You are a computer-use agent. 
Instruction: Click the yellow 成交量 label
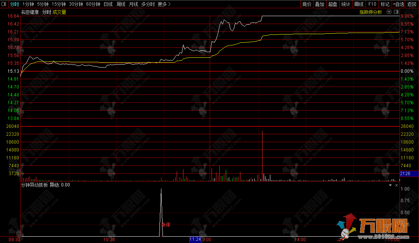coord(59,12)
